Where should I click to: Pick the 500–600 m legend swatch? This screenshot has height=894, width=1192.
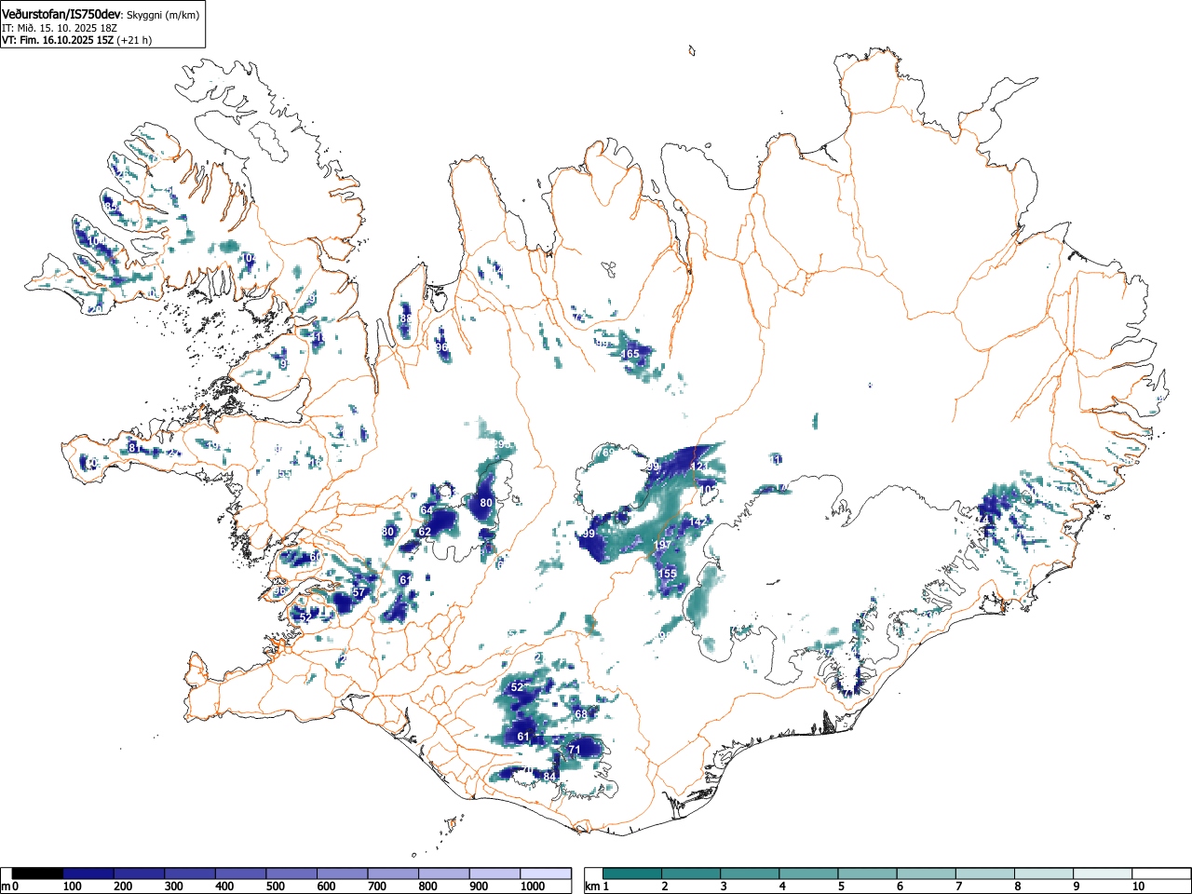point(291,874)
